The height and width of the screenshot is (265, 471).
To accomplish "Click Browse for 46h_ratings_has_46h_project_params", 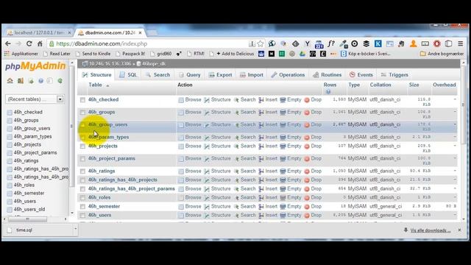I will point(190,188).
